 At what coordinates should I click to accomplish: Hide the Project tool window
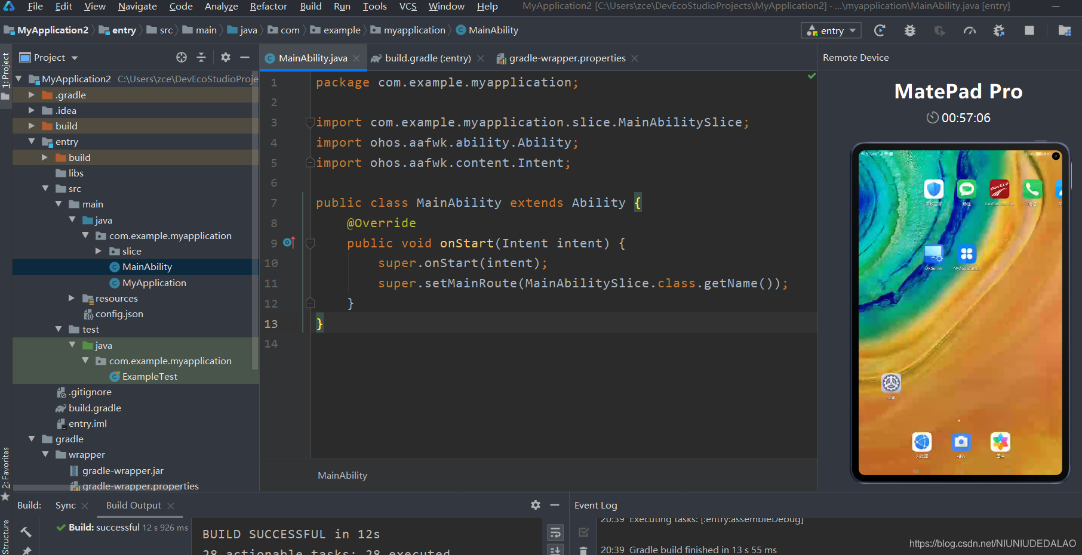[245, 57]
